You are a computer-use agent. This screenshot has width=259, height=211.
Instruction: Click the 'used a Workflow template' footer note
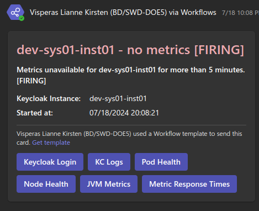point(129,138)
